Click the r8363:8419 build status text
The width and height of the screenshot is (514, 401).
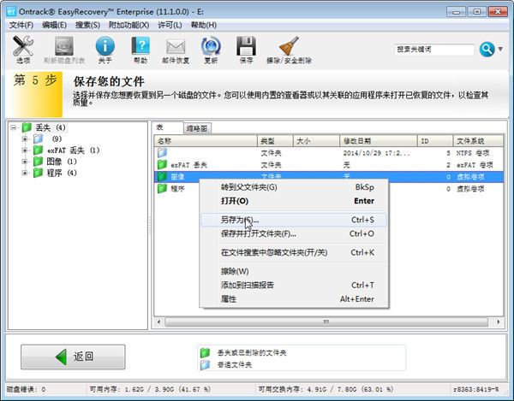pyautogui.click(x=476, y=390)
